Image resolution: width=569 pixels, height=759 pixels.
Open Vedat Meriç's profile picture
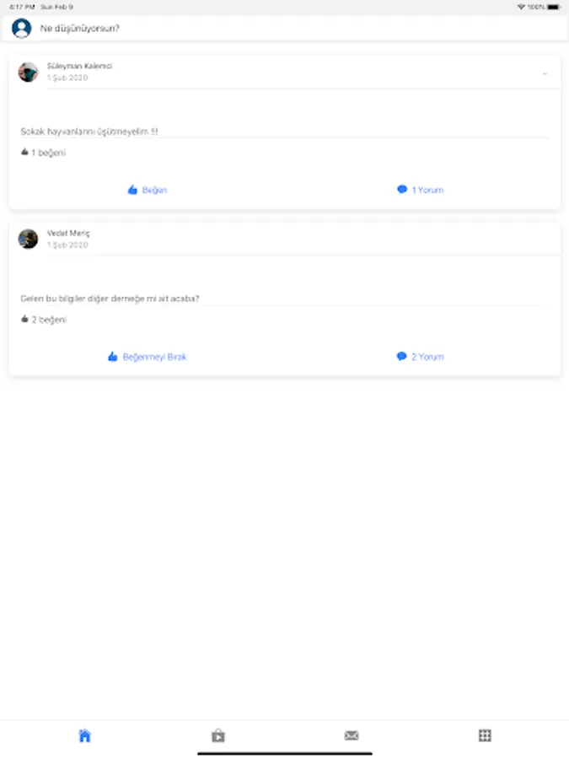(28, 239)
